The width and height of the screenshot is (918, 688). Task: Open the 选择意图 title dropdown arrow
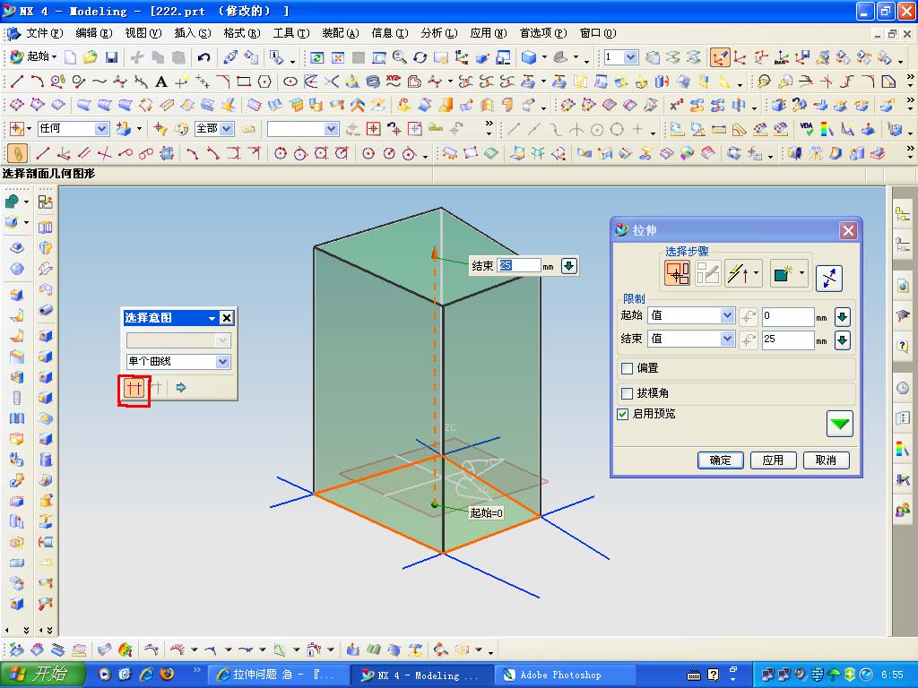coord(212,318)
